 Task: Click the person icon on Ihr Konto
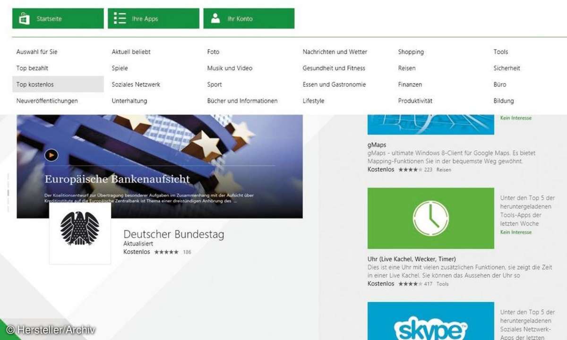[215, 18]
